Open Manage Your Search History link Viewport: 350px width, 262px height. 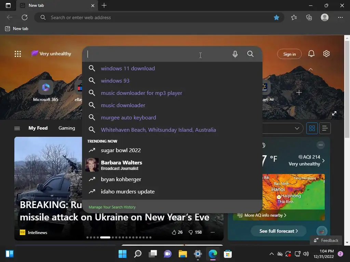(112, 207)
